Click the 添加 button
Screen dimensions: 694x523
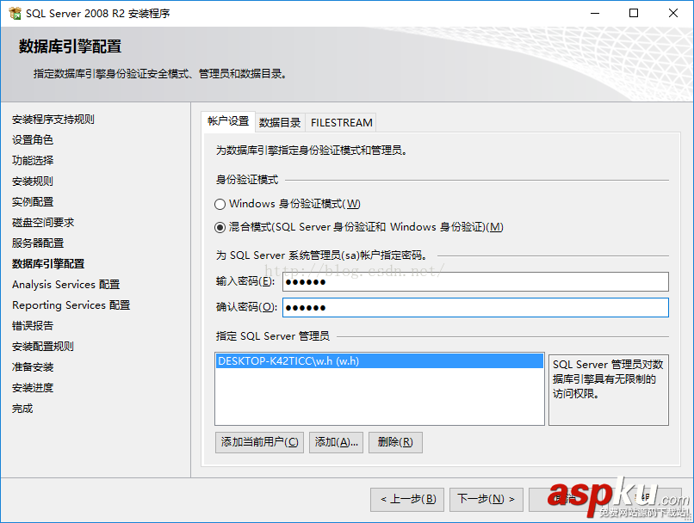[336, 442]
